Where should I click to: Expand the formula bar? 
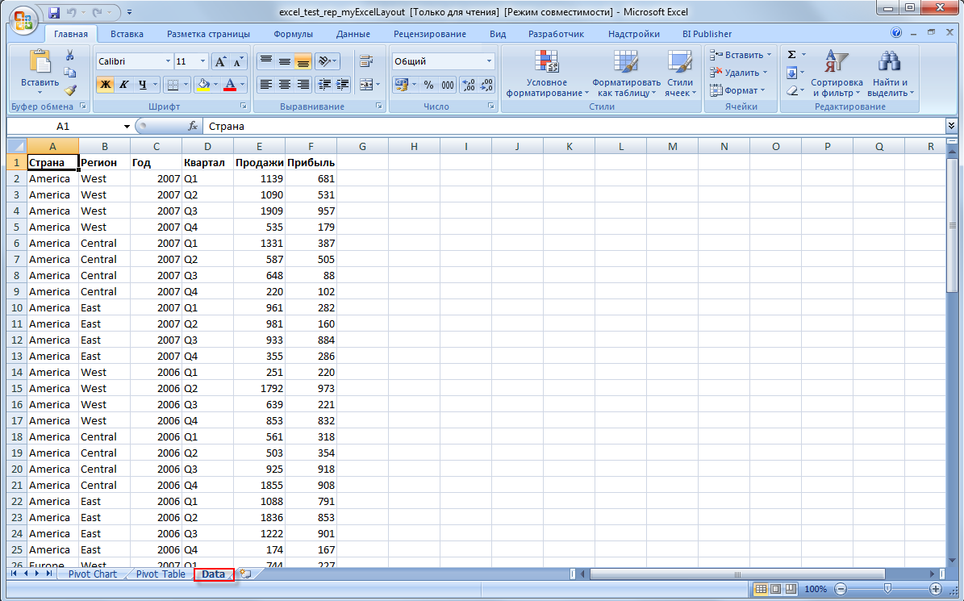coord(952,126)
